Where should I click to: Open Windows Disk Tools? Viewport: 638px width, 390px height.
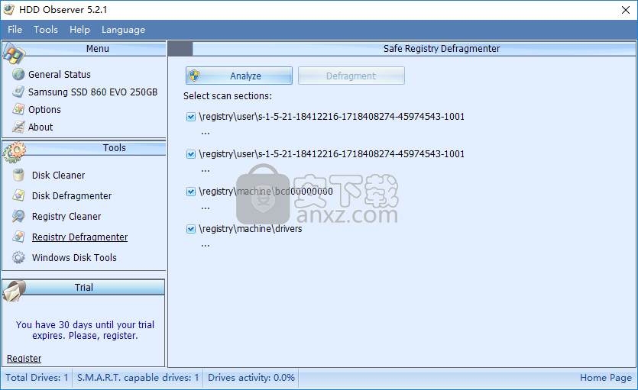pyautogui.click(x=74, y=257)
